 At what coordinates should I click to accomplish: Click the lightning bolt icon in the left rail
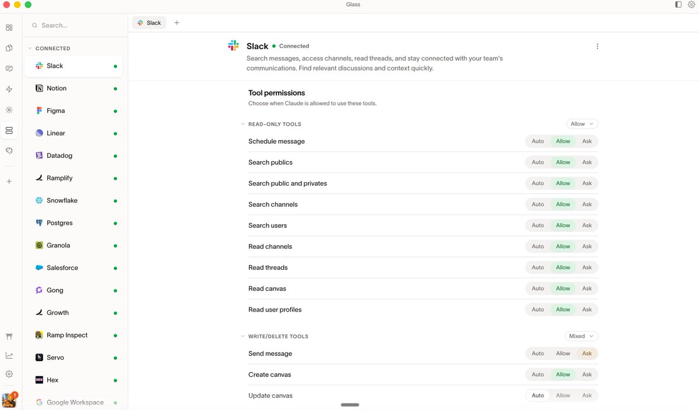(9, 89)
